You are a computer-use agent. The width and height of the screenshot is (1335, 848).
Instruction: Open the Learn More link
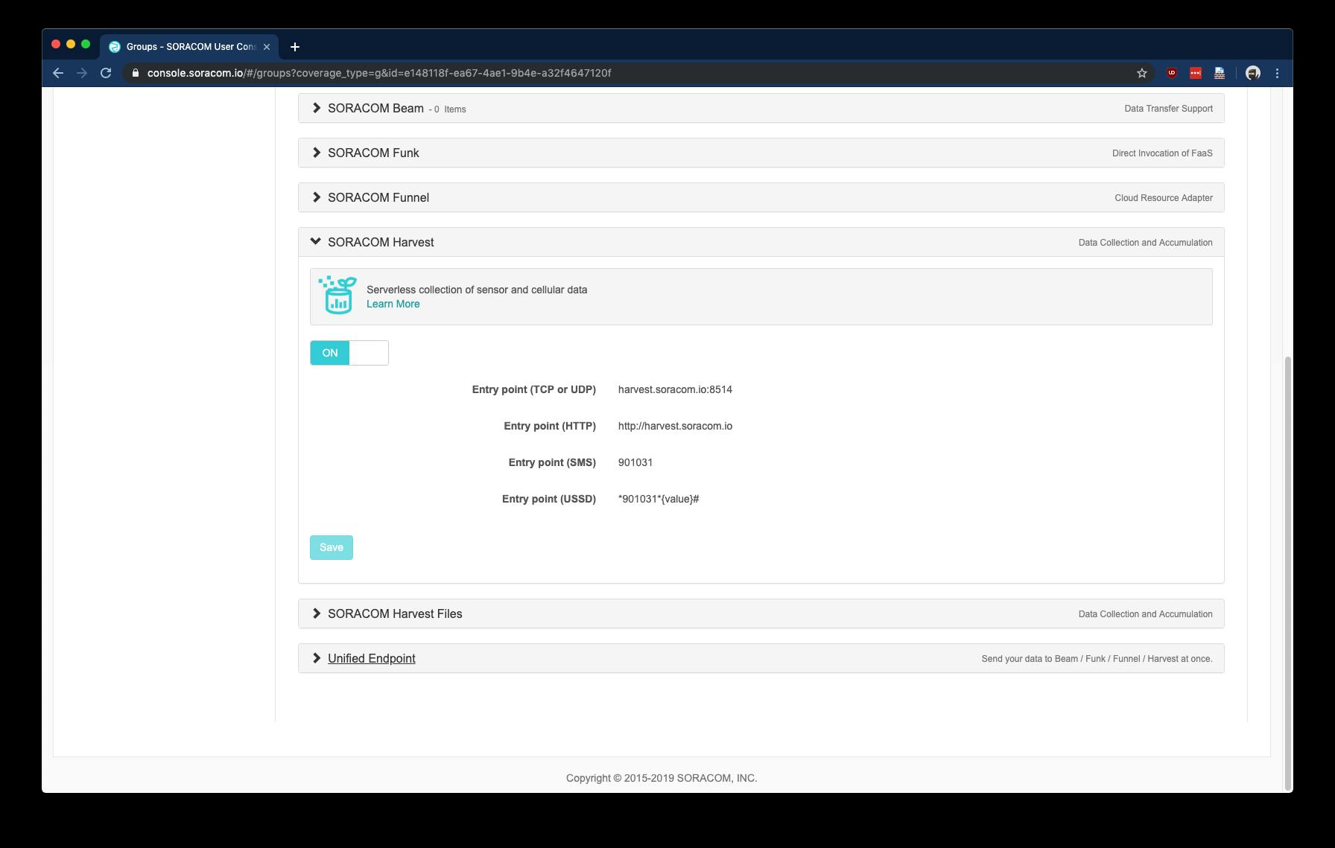tap(393, 304)
